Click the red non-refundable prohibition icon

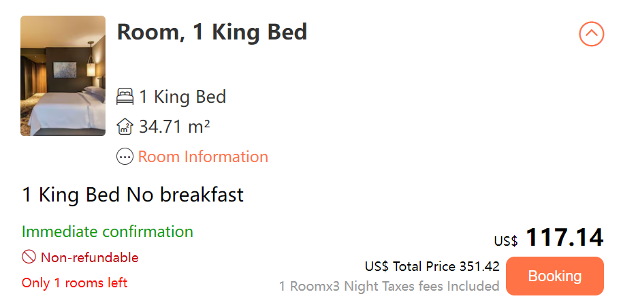pos(29,257)
